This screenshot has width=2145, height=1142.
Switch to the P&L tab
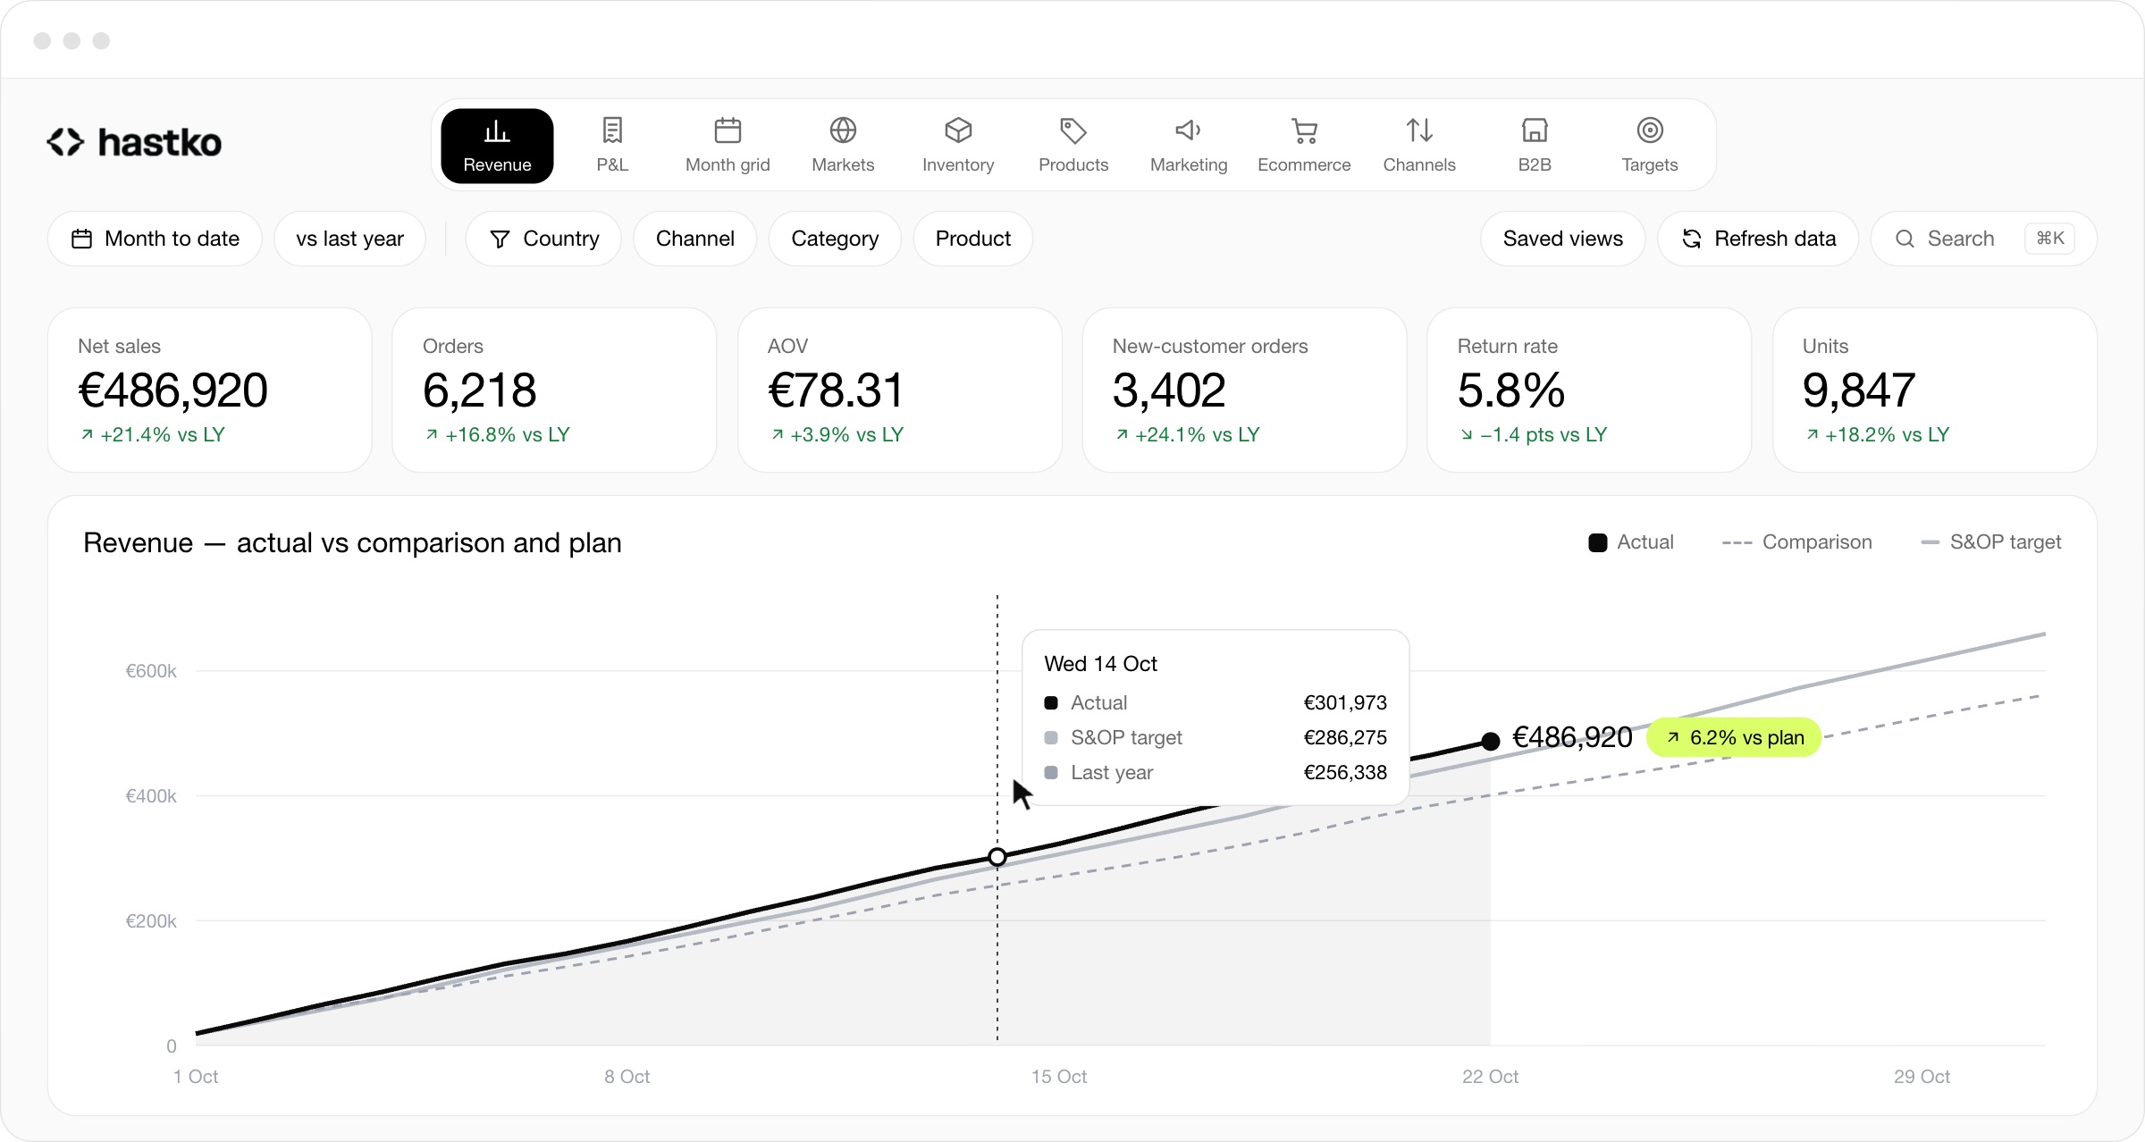click(x=612, y=146)
